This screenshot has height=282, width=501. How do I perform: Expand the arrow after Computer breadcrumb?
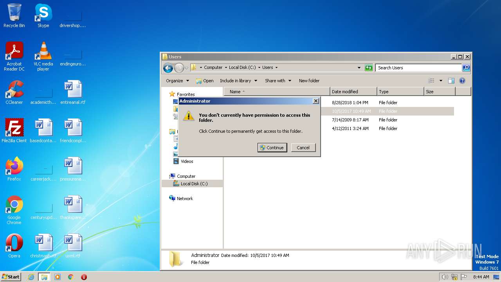226,68
